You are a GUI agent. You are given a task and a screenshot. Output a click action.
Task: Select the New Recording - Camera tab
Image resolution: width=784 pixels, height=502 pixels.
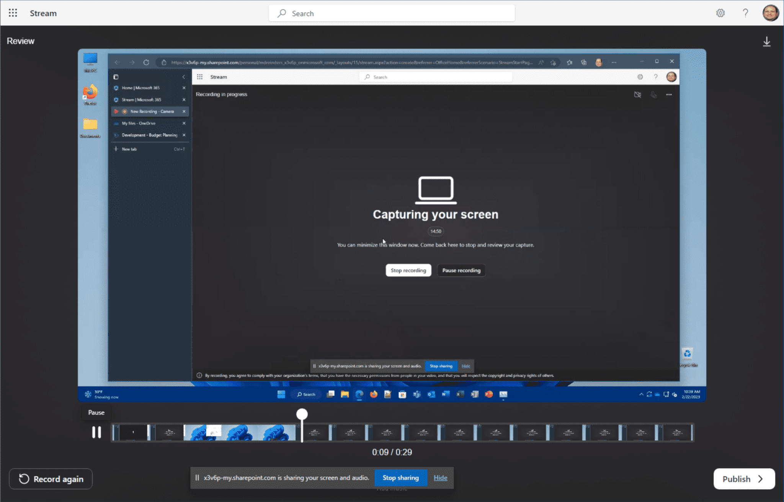pos(149,111)
